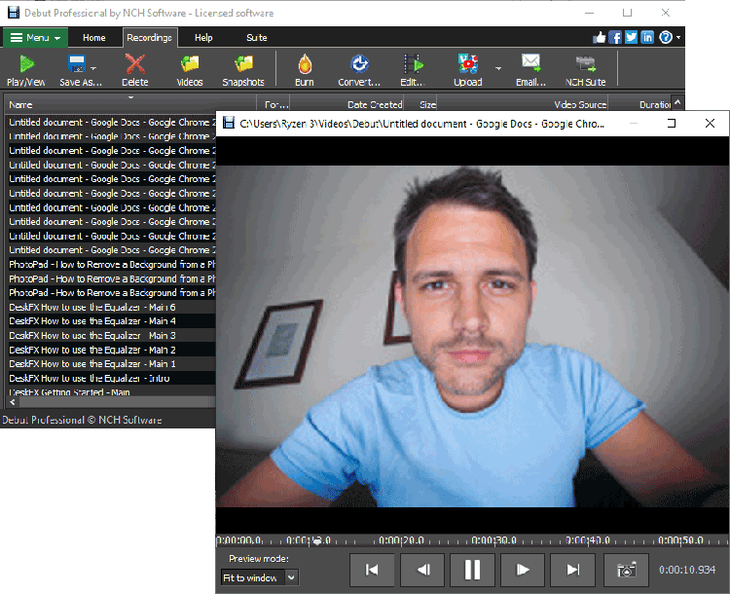
Task: Click the blue help question mark icon
Action: coord(666,37)
